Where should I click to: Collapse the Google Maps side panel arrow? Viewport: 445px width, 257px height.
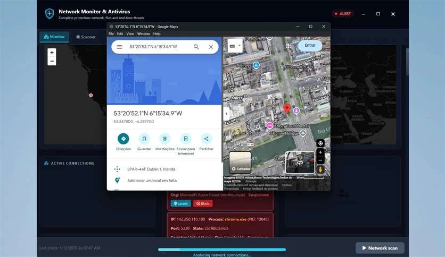226,114
